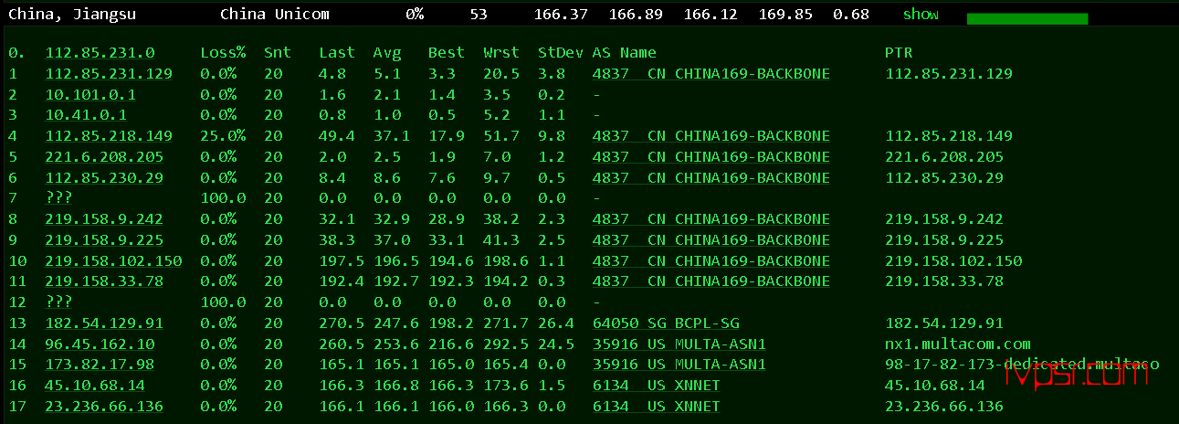
Task: Click the Loss% column header
Action: (x=223, y=53)
